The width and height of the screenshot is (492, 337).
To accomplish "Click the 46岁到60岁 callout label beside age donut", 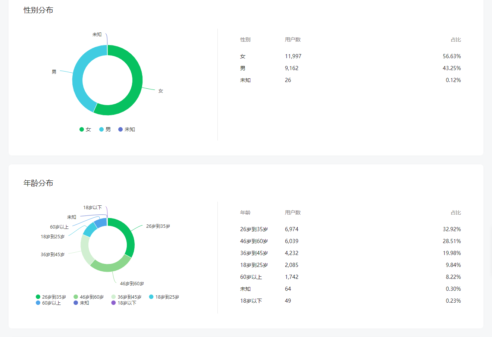I will pos(132,284).
